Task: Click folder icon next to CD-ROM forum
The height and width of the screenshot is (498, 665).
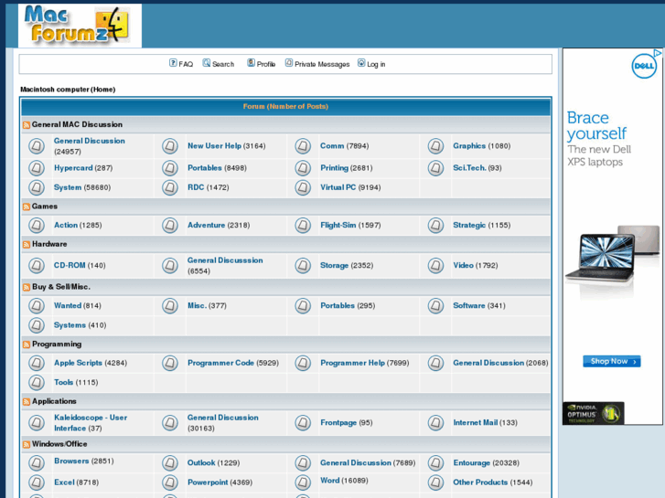Action: point(37,265)
